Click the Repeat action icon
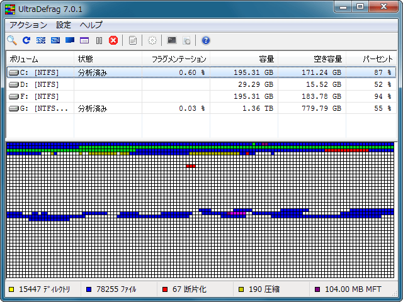This screenshot has width=403, height=302. [26, 40]
